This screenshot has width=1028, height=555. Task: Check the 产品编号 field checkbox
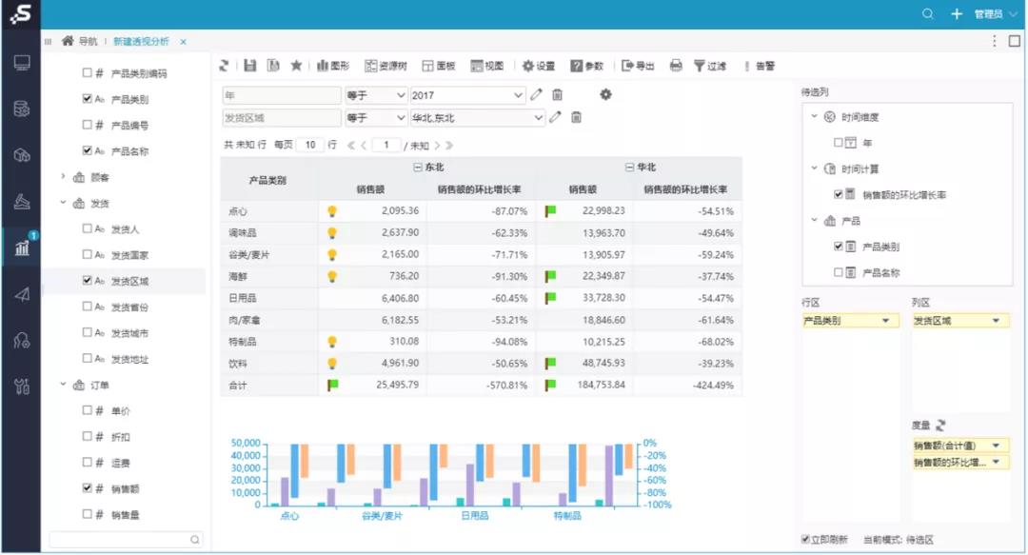coord(88,124)
